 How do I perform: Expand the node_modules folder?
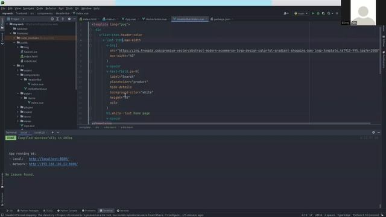tap(14, 38)
